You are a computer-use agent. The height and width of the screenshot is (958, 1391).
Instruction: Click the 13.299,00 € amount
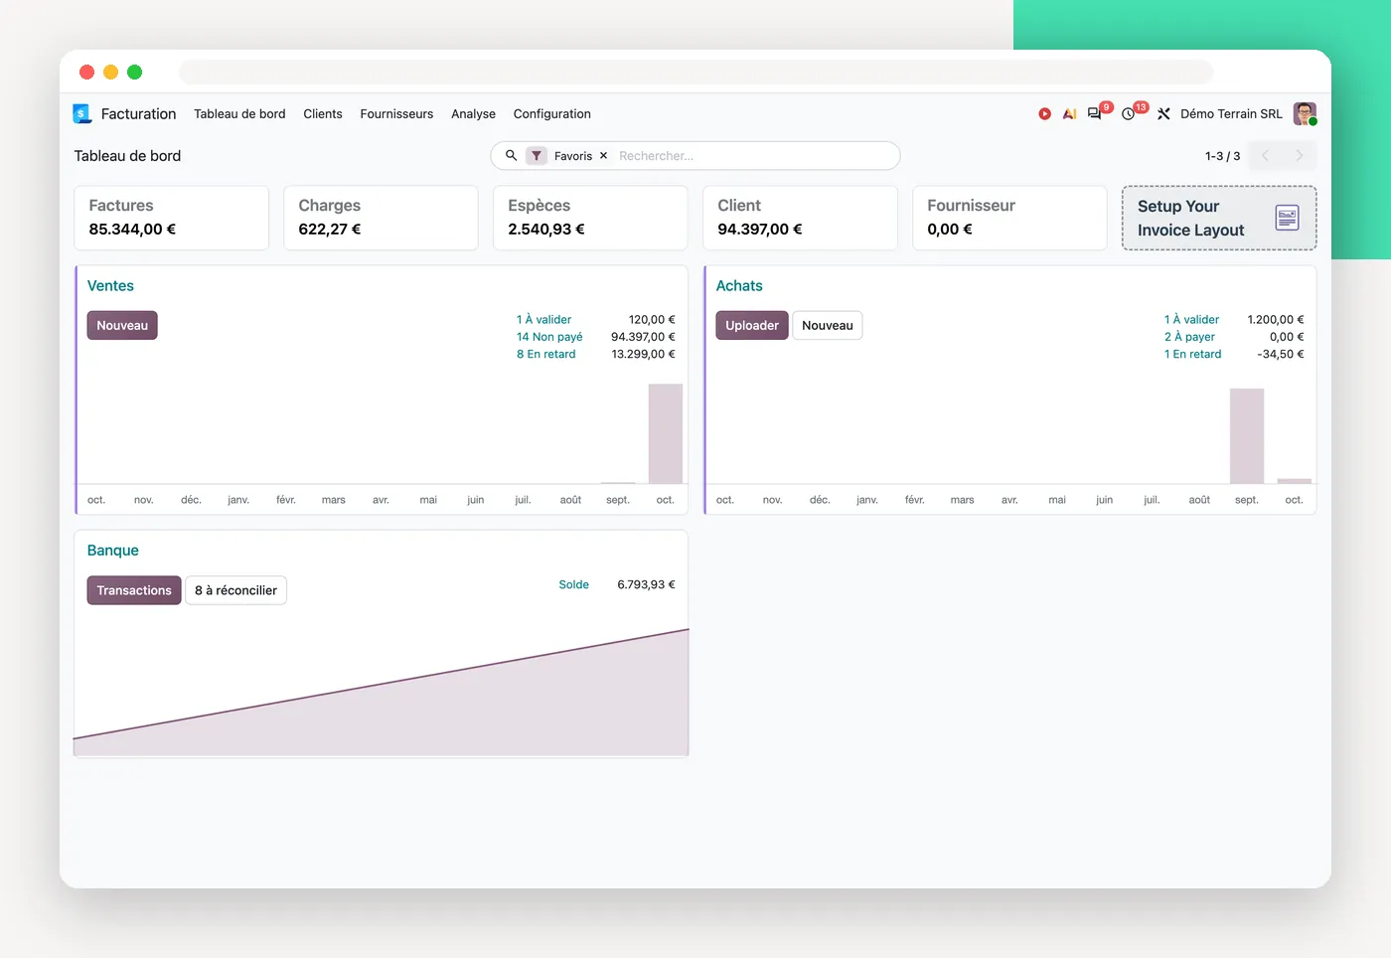[643, 354]
